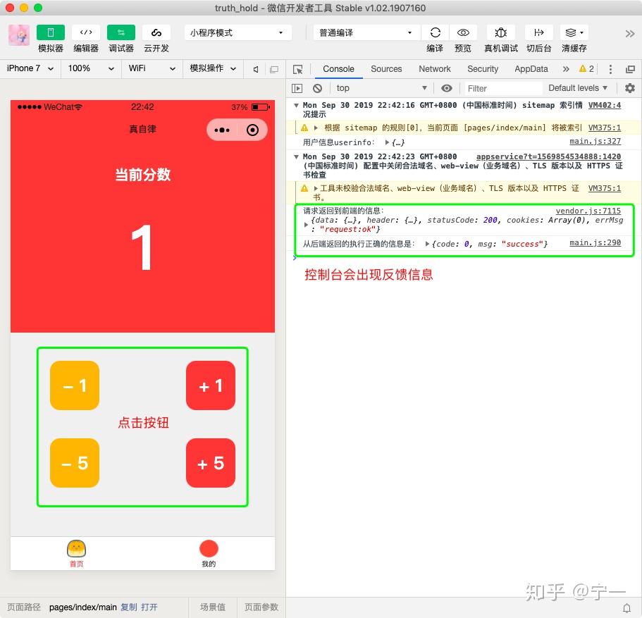The width and height of the screenshot is (642, 618).
Task: Click the 编译 (compile) icon
Action: coord(435,32)
